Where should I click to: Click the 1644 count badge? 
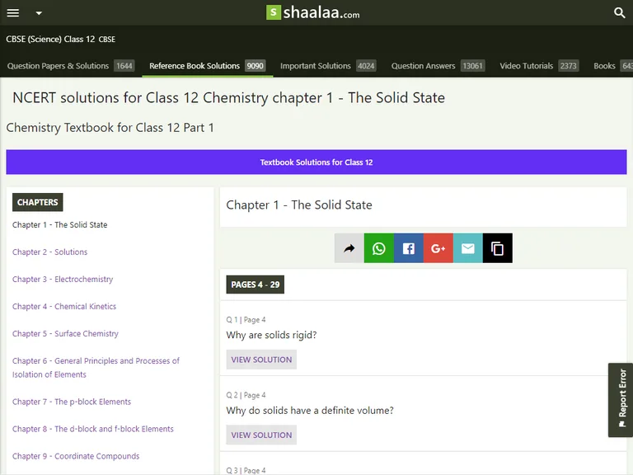[124, 66]
